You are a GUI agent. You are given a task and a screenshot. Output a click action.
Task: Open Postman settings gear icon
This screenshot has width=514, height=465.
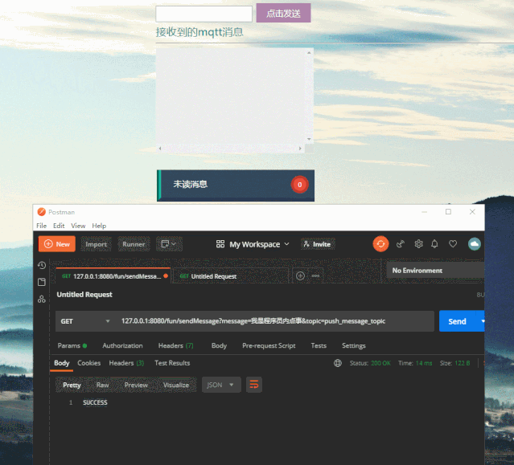[x=418, y=244]
